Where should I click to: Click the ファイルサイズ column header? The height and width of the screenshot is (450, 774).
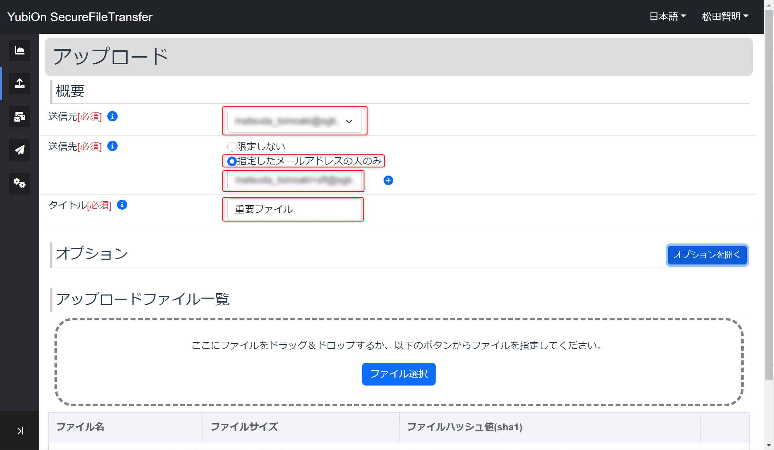(301, 427)
